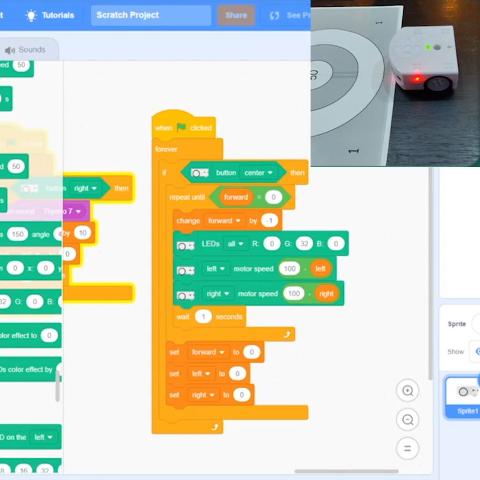Open the LEDs all dropdown
Screen dimensions: 480x480
[x=236, y=244]
